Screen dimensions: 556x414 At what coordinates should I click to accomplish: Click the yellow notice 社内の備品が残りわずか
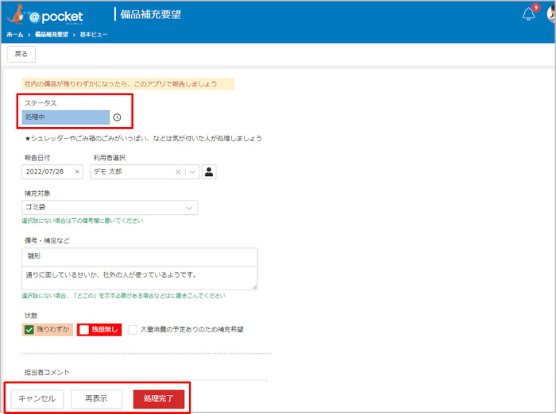coord(128,84)
